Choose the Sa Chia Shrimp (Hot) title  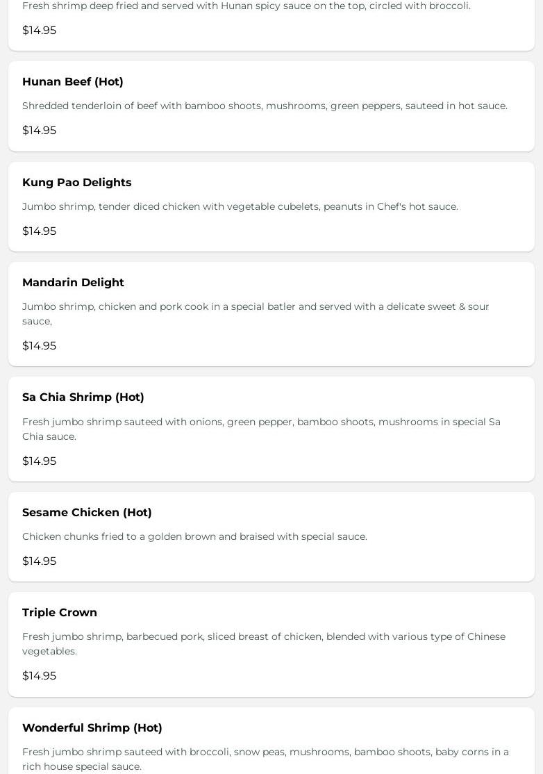tap(83, 397)
